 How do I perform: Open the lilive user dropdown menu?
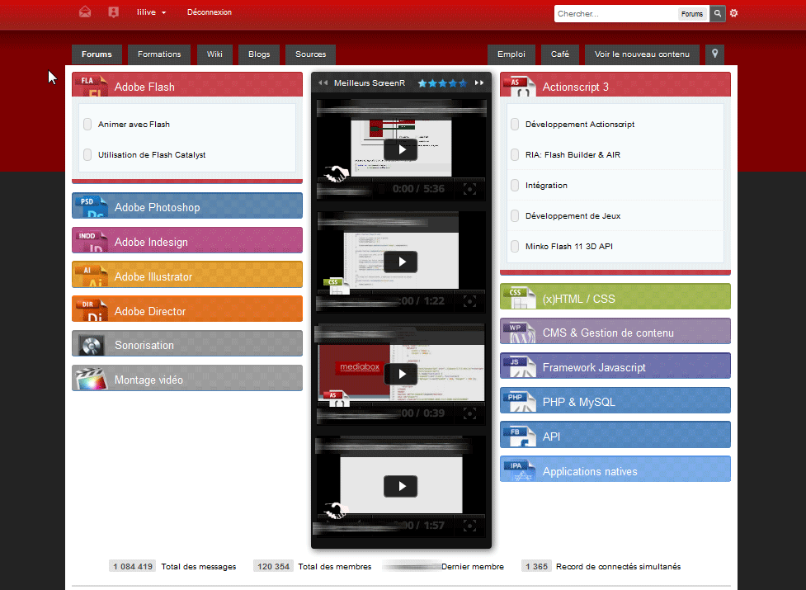(x=151, y=12)
